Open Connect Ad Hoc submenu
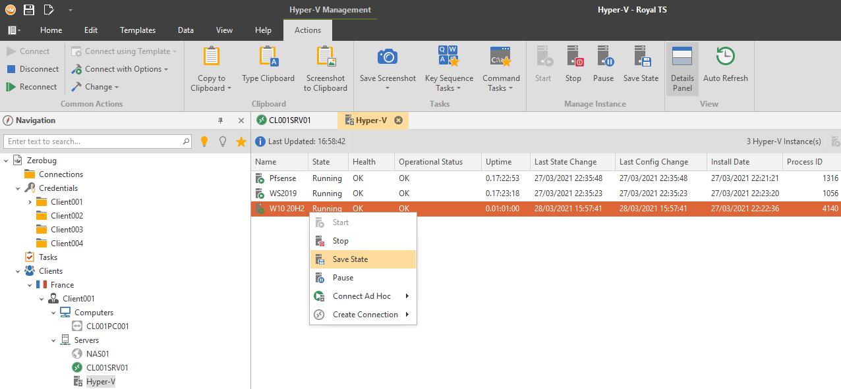 363,296
